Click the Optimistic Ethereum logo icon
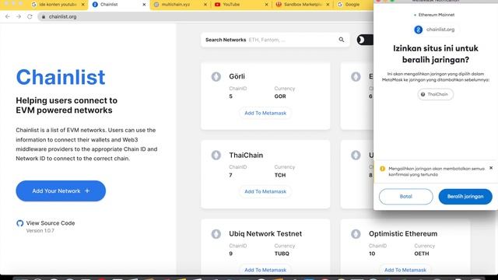 tap(356, 234)
